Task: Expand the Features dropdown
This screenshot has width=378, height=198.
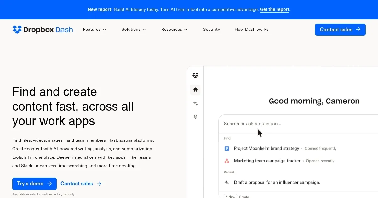Action: click(x=94, y=29)
